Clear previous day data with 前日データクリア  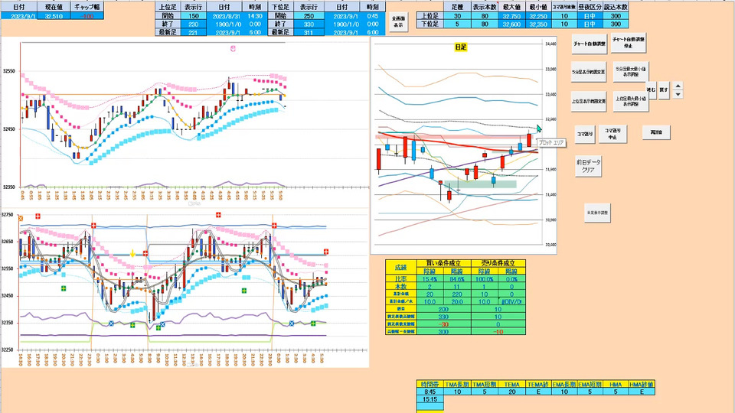coord(588,166)
